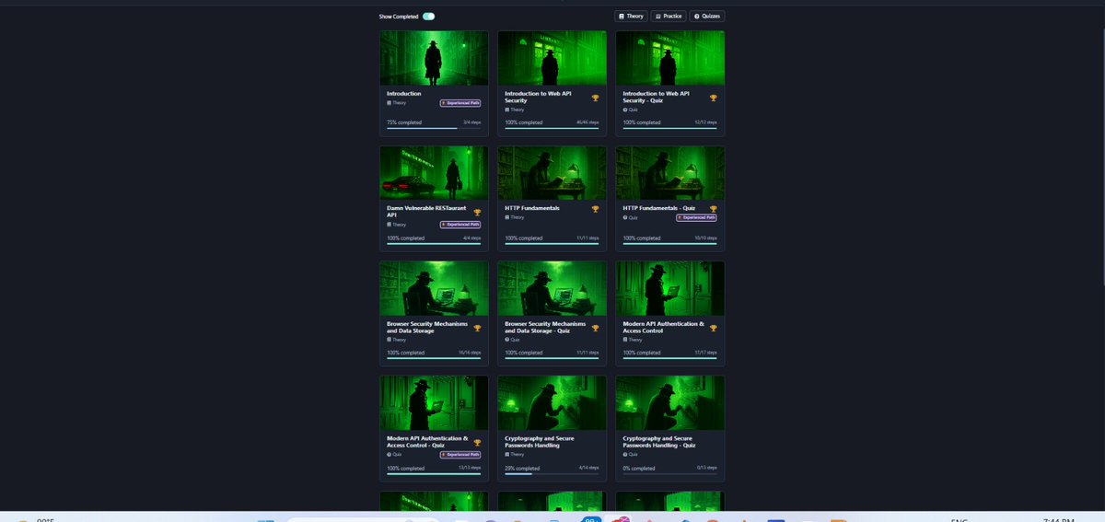Click the '3/4 steps' count
Screen dimensions: 1105x522
pyautogui.click(x=472, y=122)
